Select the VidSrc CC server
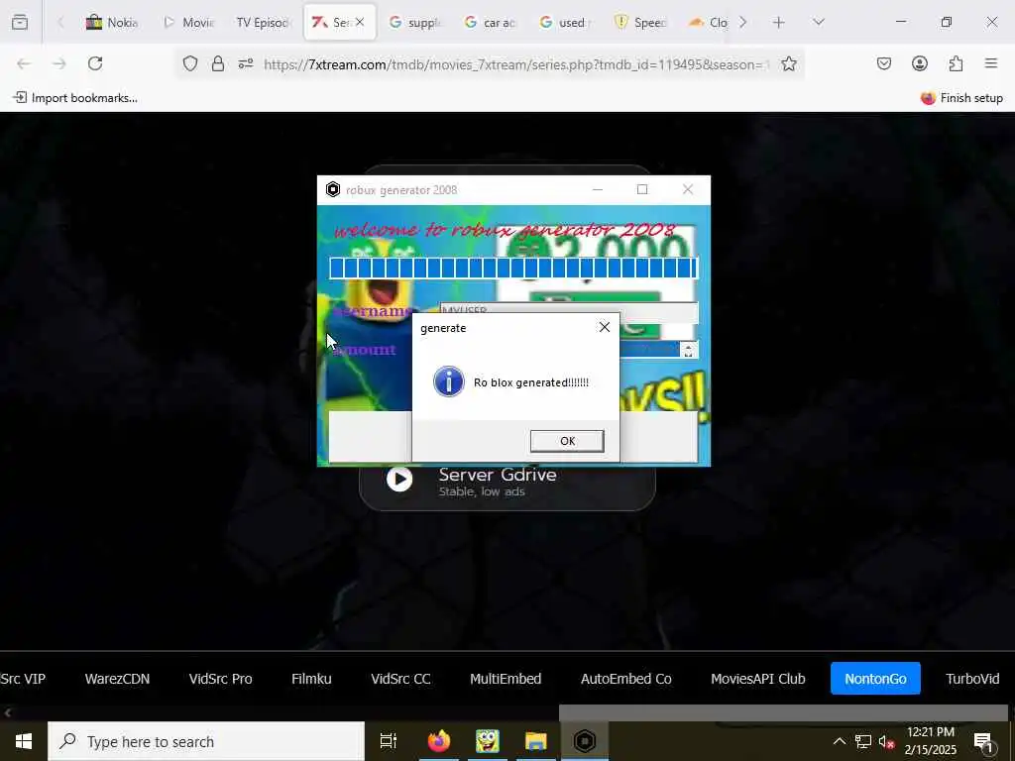 [x=400, y=679]
